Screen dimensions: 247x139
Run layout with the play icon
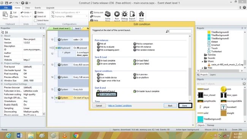click(x=117, y=14)
